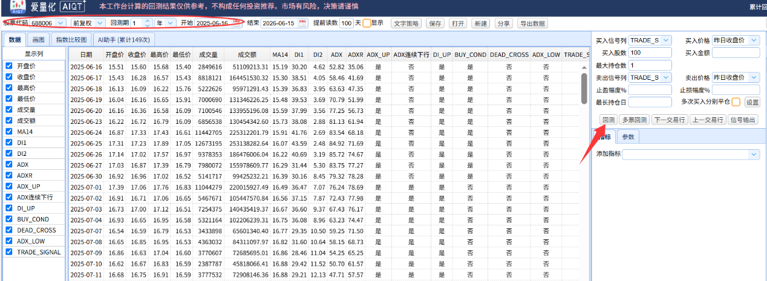The image size is (767, 281).
Task: Click the 买入股数 input field
Action: coord(650,53)
